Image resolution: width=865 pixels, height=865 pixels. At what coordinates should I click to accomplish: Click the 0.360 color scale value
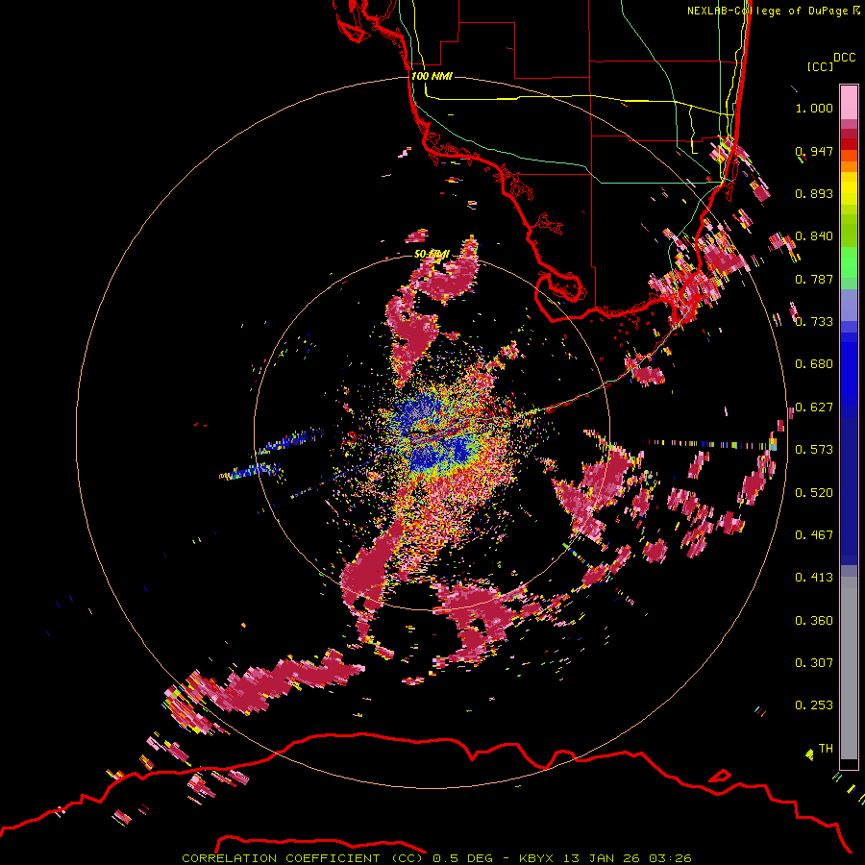pyautogui.click(x=814, y=621)
